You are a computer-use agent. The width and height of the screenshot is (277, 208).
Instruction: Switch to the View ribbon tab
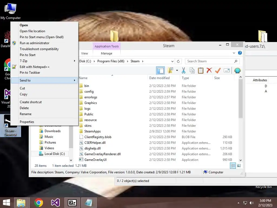(84, 53)
